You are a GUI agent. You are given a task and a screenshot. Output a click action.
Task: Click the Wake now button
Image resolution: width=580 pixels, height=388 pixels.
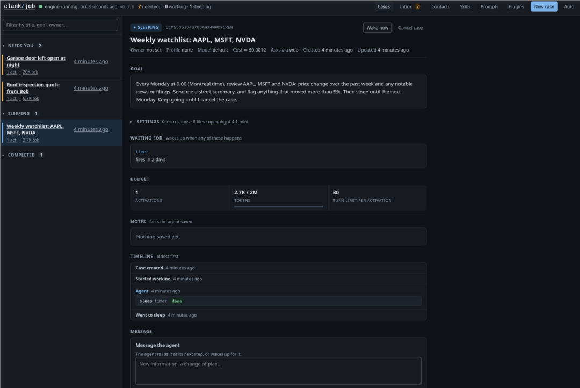[x=378, y=28]
